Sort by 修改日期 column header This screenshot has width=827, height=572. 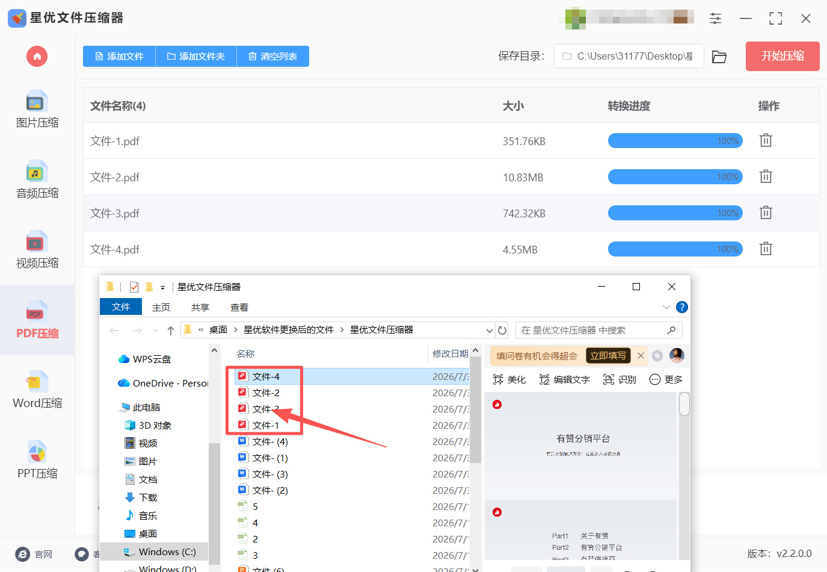tap(450, 353)
